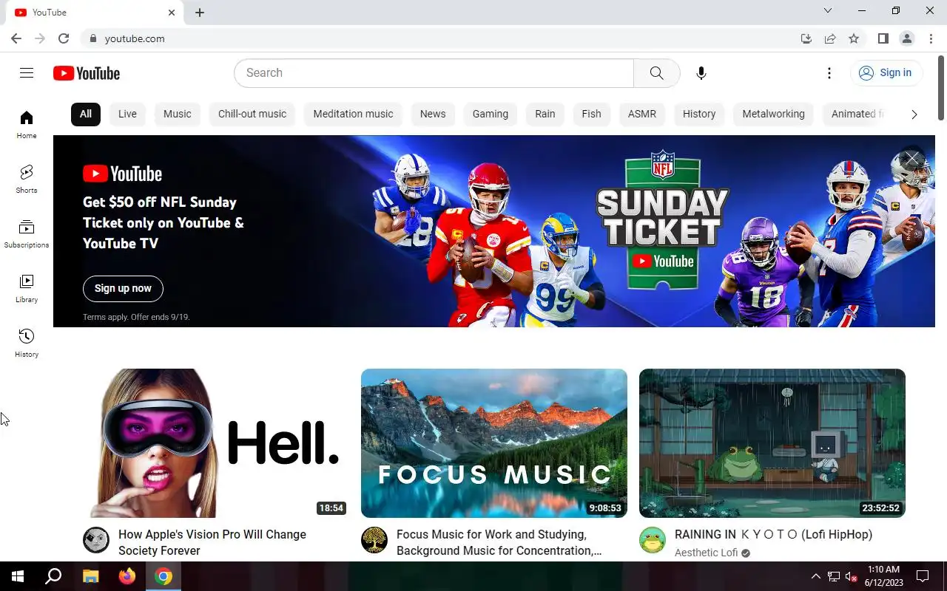Open the tab search dropdown chevron
Viewport: 947px width, 591px height.
[x=828, y=11]
